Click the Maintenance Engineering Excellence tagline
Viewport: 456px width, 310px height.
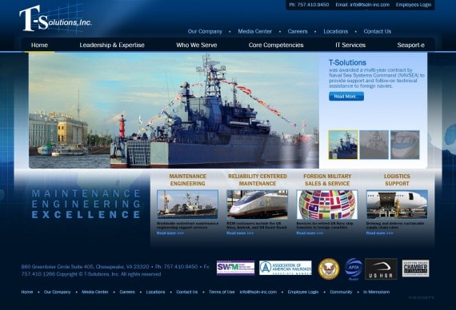86,204
